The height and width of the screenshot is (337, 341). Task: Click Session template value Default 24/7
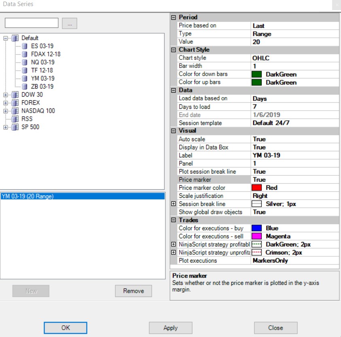tap(294, 123)
